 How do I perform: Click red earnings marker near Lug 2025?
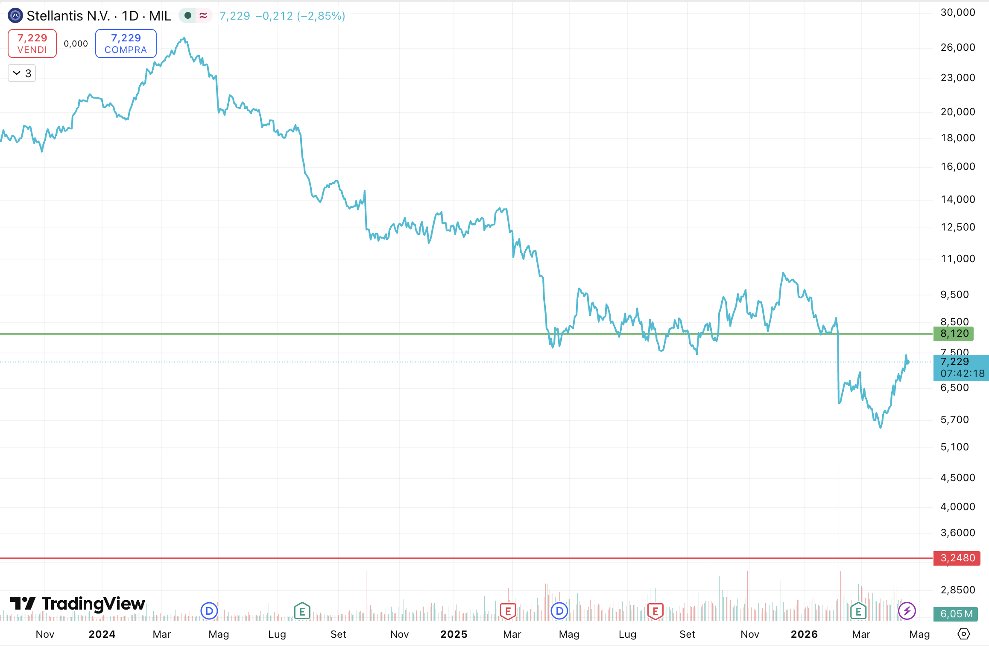tap(655, 611)
